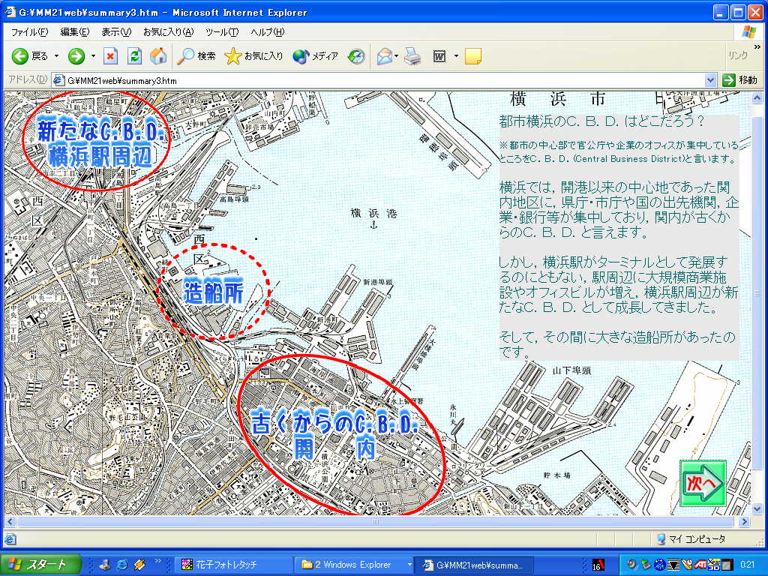Switch to 花子フォトレタッチ taskbar button

pos(233,565)
